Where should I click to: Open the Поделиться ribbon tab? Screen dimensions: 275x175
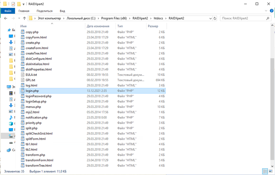44,11
